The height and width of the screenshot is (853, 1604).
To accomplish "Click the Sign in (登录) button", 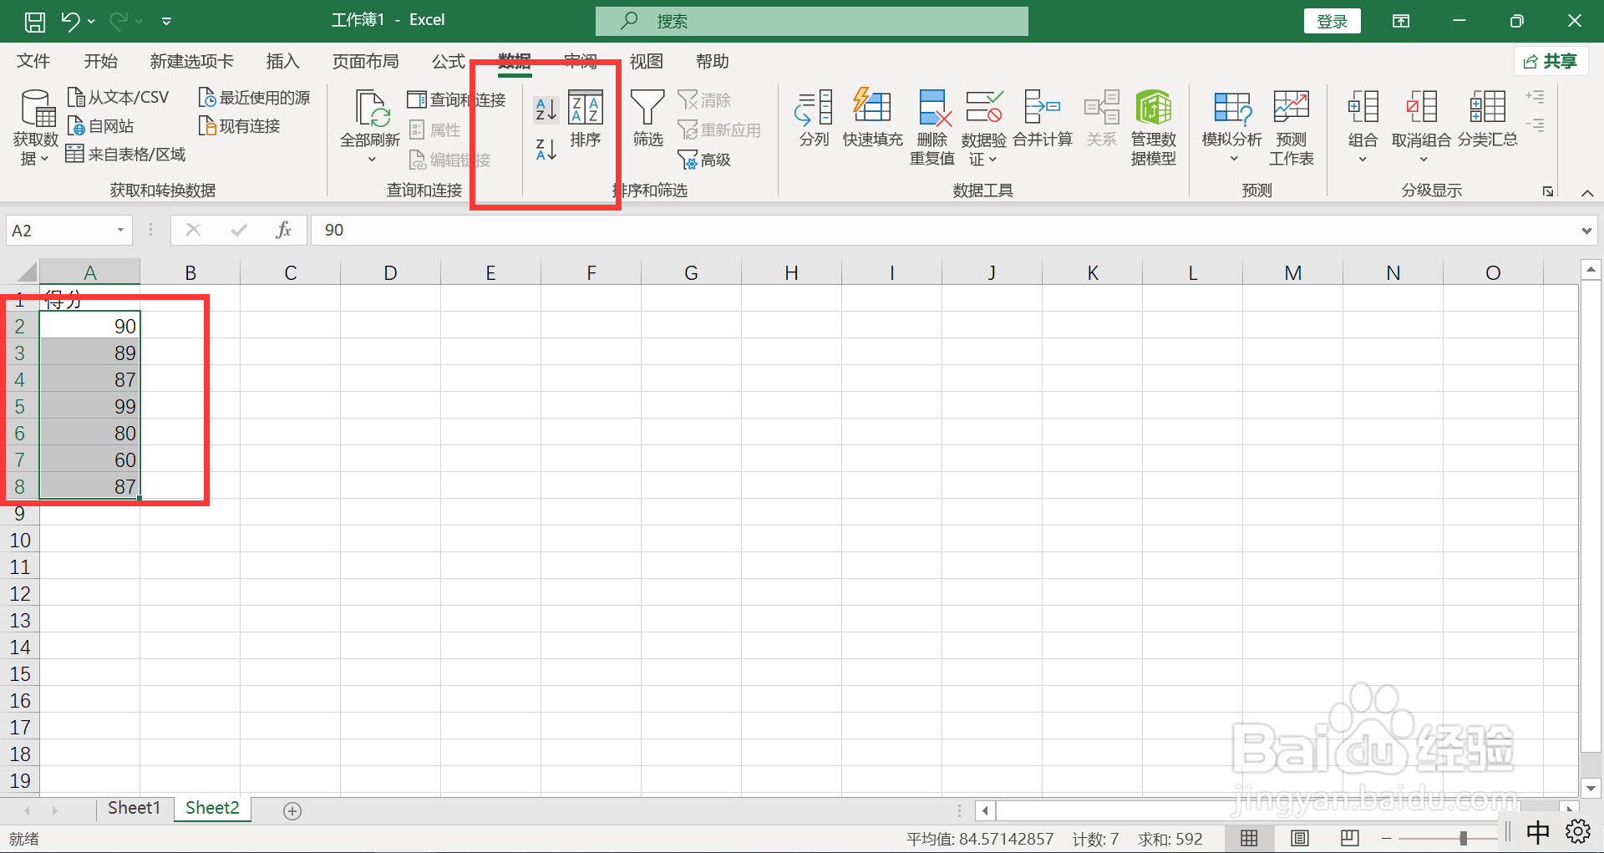I will click(x=1332, y=21).
